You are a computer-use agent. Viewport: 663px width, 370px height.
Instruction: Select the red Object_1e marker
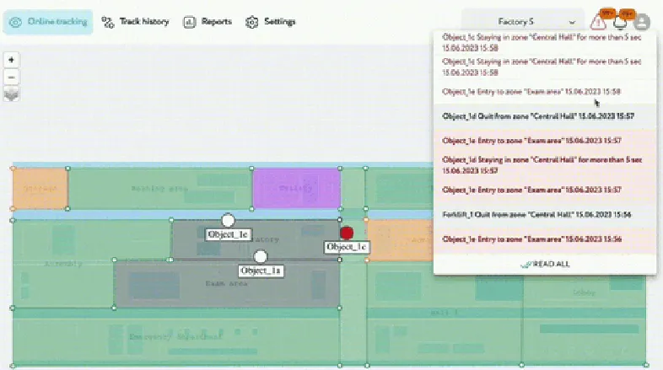(347, 233)
